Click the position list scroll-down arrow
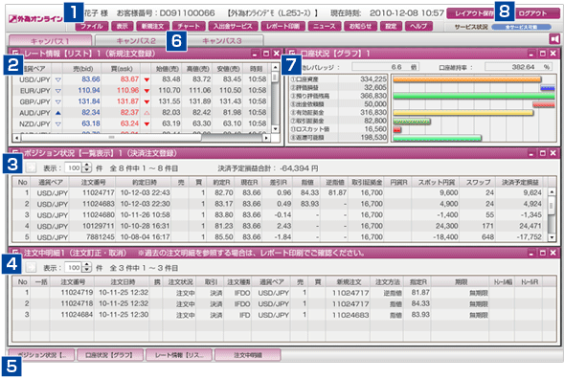Screen dimensions: 564x378 click(x=552, y=237)
